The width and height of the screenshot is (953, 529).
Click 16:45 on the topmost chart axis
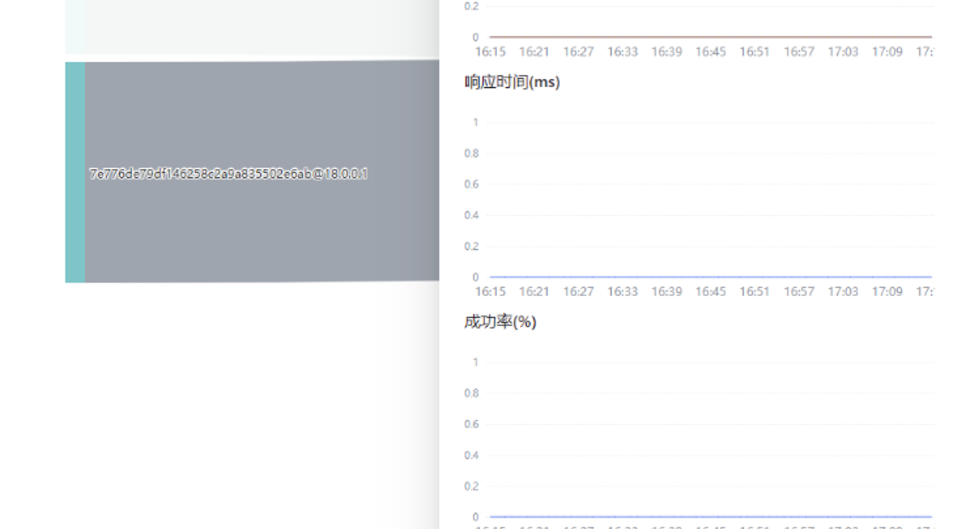(711, 52)
